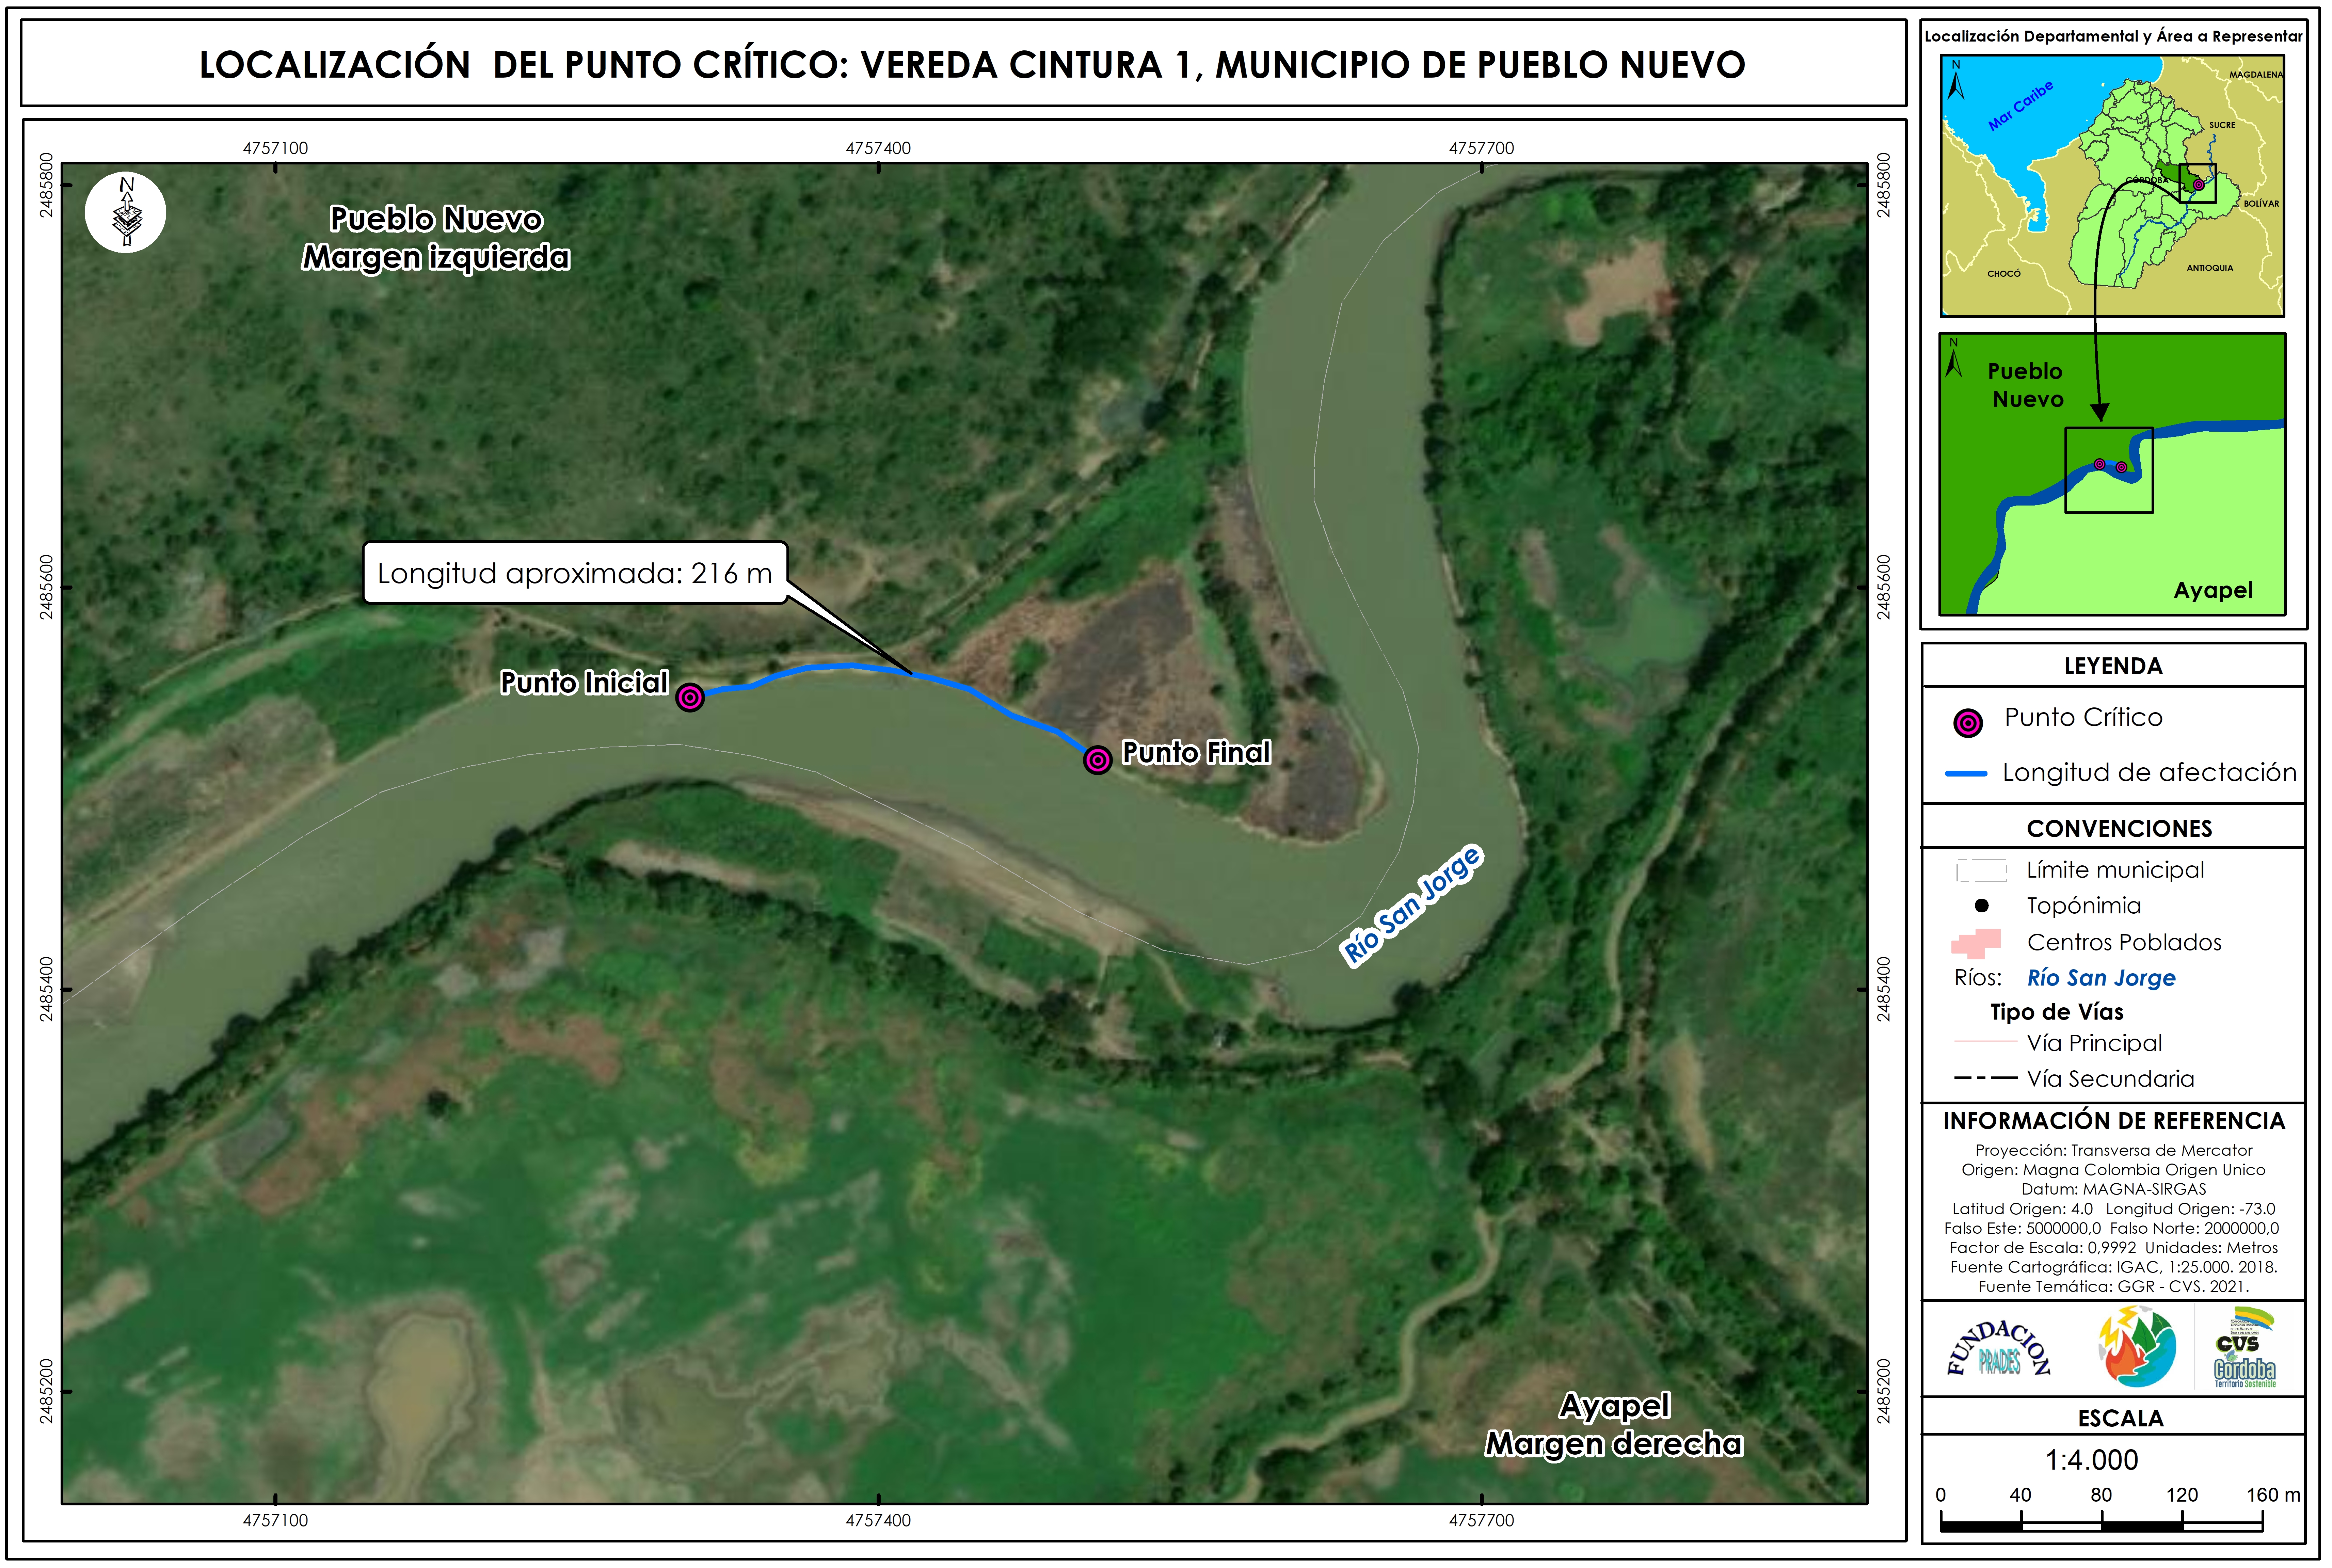The image size is (2332, 1568).
Task: Click the 'Vía Secundaria' legend text
Action: point(2110,1079)
